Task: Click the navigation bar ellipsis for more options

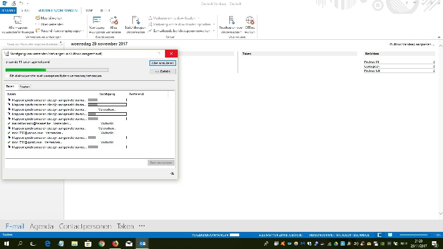Action: [x=142, y=226]
